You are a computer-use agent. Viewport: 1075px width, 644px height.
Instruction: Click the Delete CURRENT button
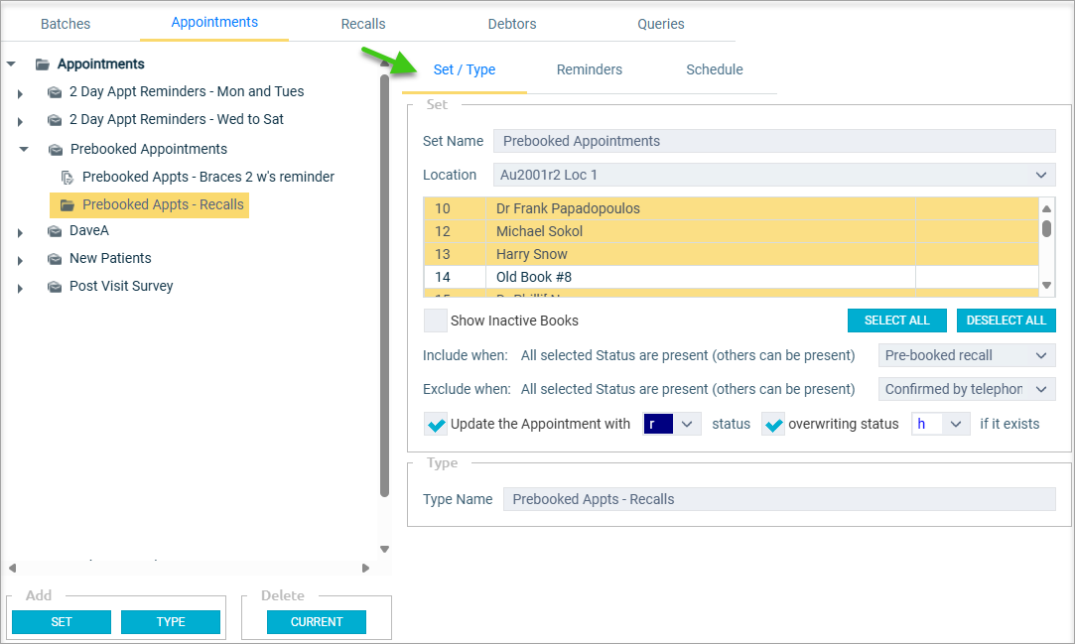(316, 622)
